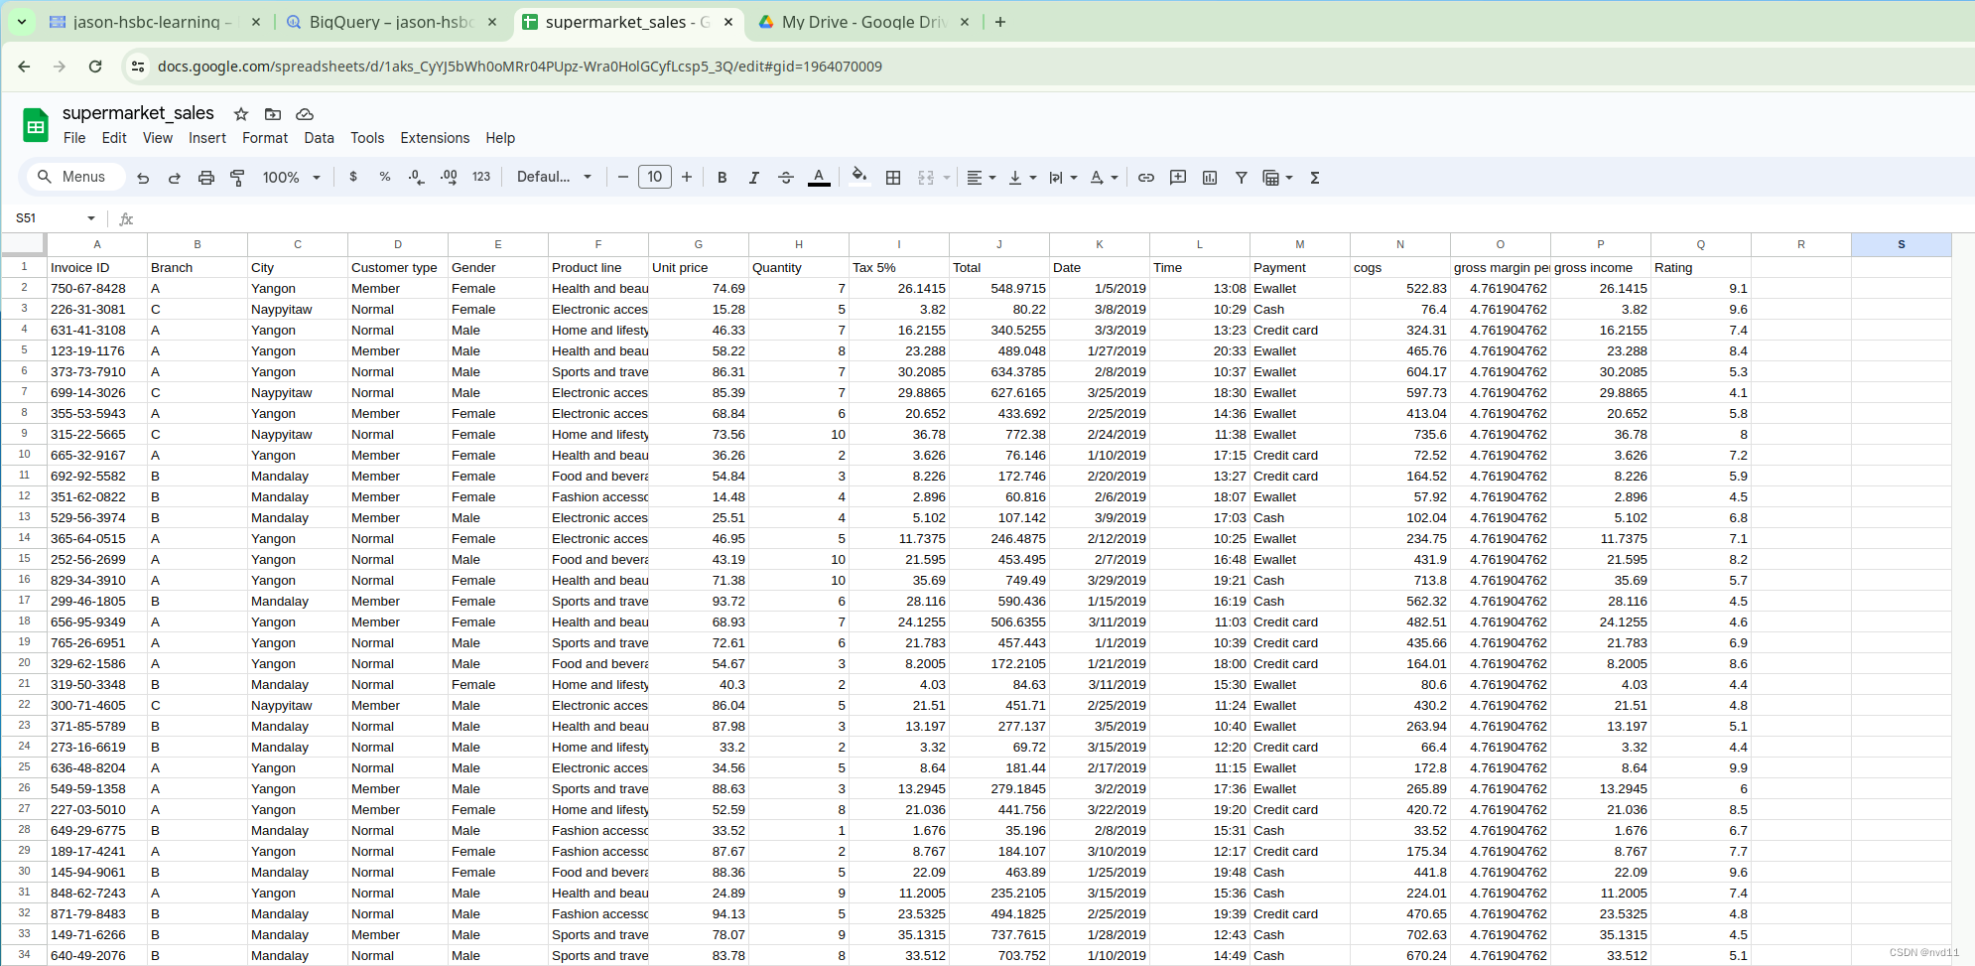Open text wrapping dropdown
The height and width of the screenshot is (966, 1975).
coord(1062,178)
